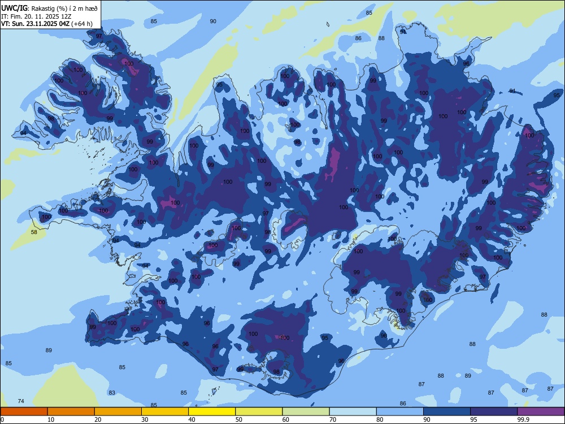Select the orange 10–20 legend color block
565x424 pixels.
point(71,412)
